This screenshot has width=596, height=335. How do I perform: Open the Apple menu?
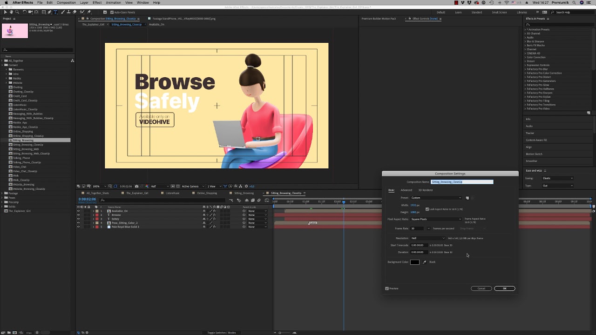(6, 2)
